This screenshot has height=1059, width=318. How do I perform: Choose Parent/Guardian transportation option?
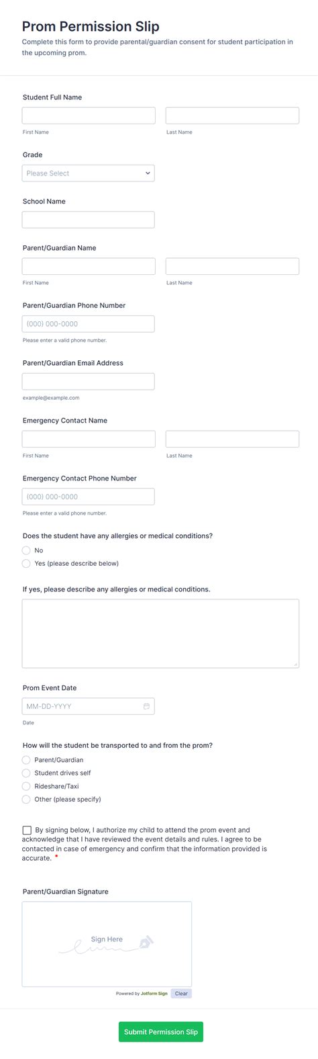(26, 760)
